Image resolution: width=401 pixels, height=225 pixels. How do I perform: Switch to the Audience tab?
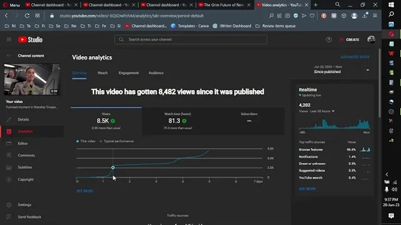click(x=156, y=73)
